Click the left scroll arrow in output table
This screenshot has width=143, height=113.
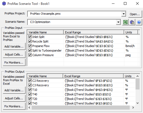[29, 107]
